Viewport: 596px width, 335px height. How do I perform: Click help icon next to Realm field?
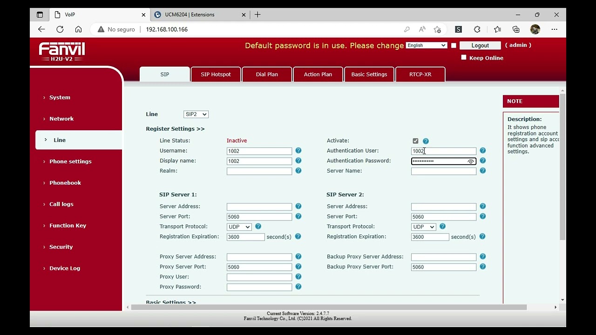(298, 171)
